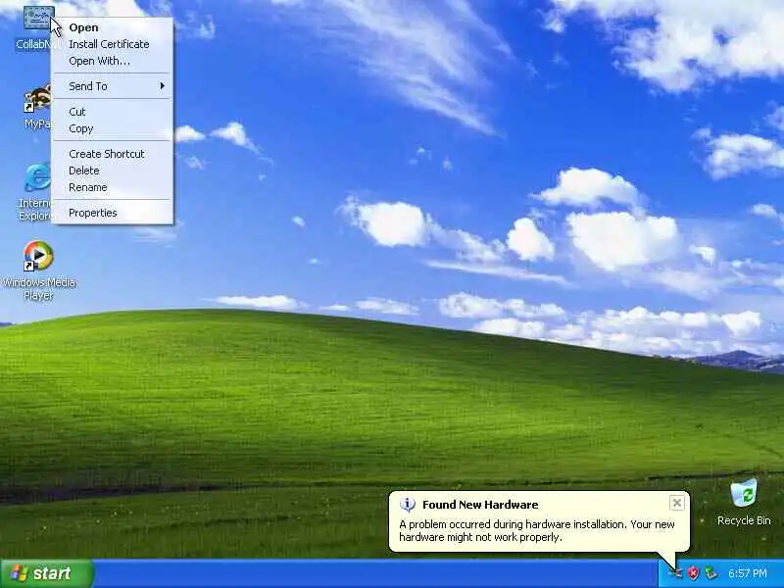Expand the Send To submenu
Image resolution: width=784 pixels, height=588 pixels.
point(113,86)
